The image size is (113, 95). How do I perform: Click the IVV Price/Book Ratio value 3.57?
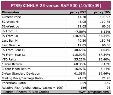click(107, 83)
